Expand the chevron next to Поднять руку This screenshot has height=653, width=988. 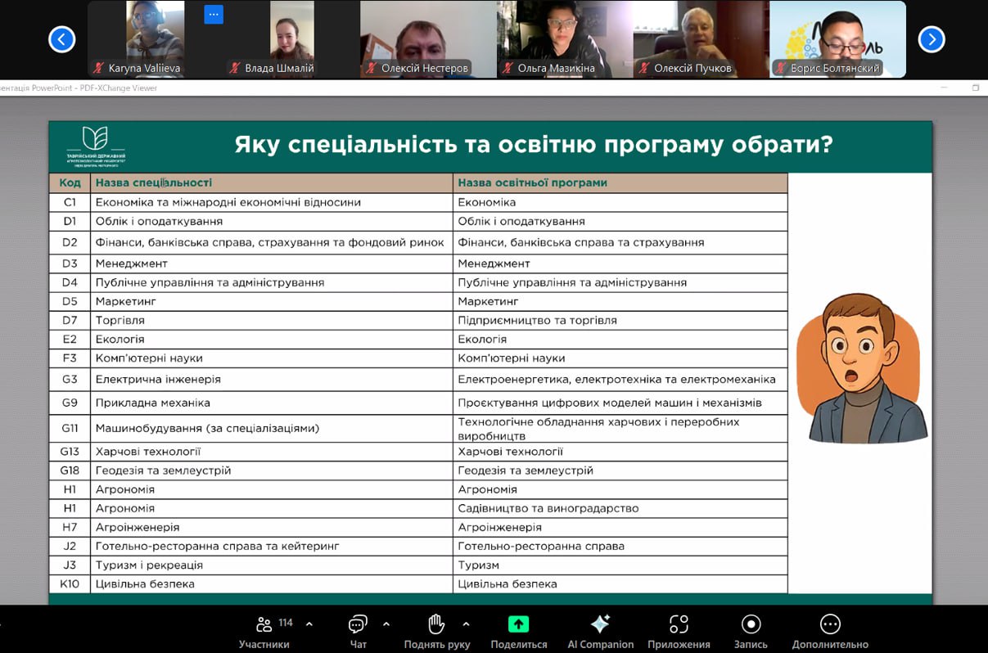coord(466,624)
